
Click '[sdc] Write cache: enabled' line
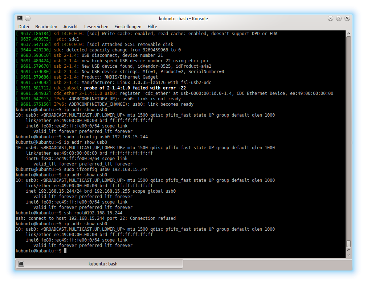coord(182,34)
